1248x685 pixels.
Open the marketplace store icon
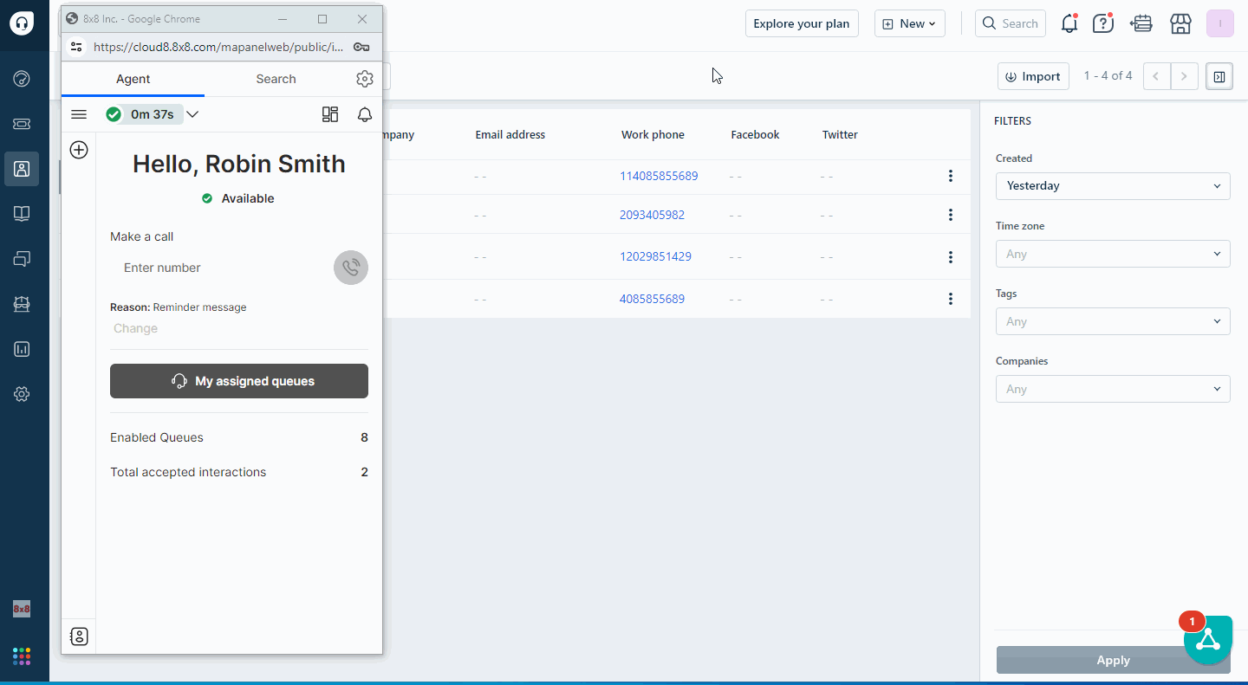coord(1180,23)
